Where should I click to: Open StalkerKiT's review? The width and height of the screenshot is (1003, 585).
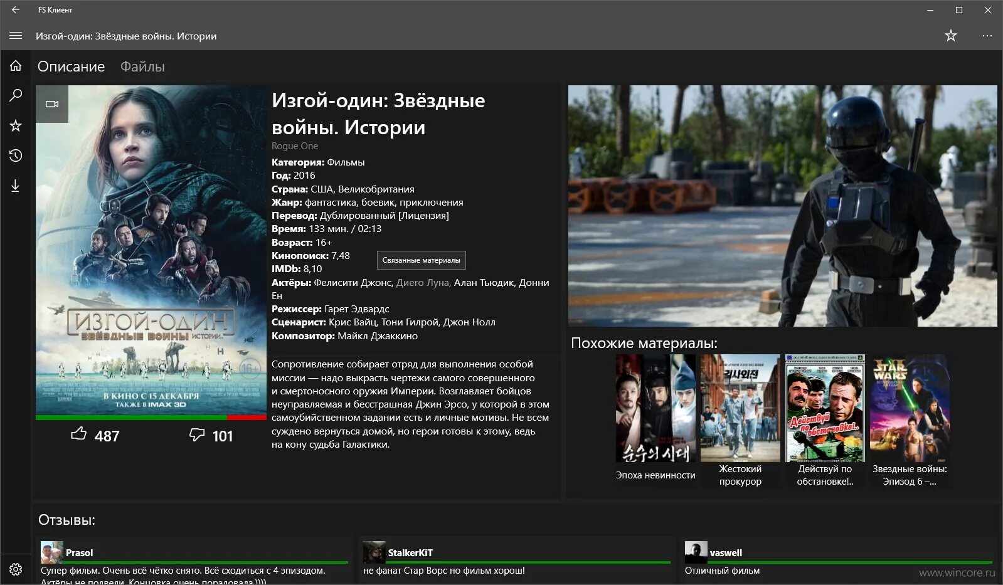click(x=517, y=561)
